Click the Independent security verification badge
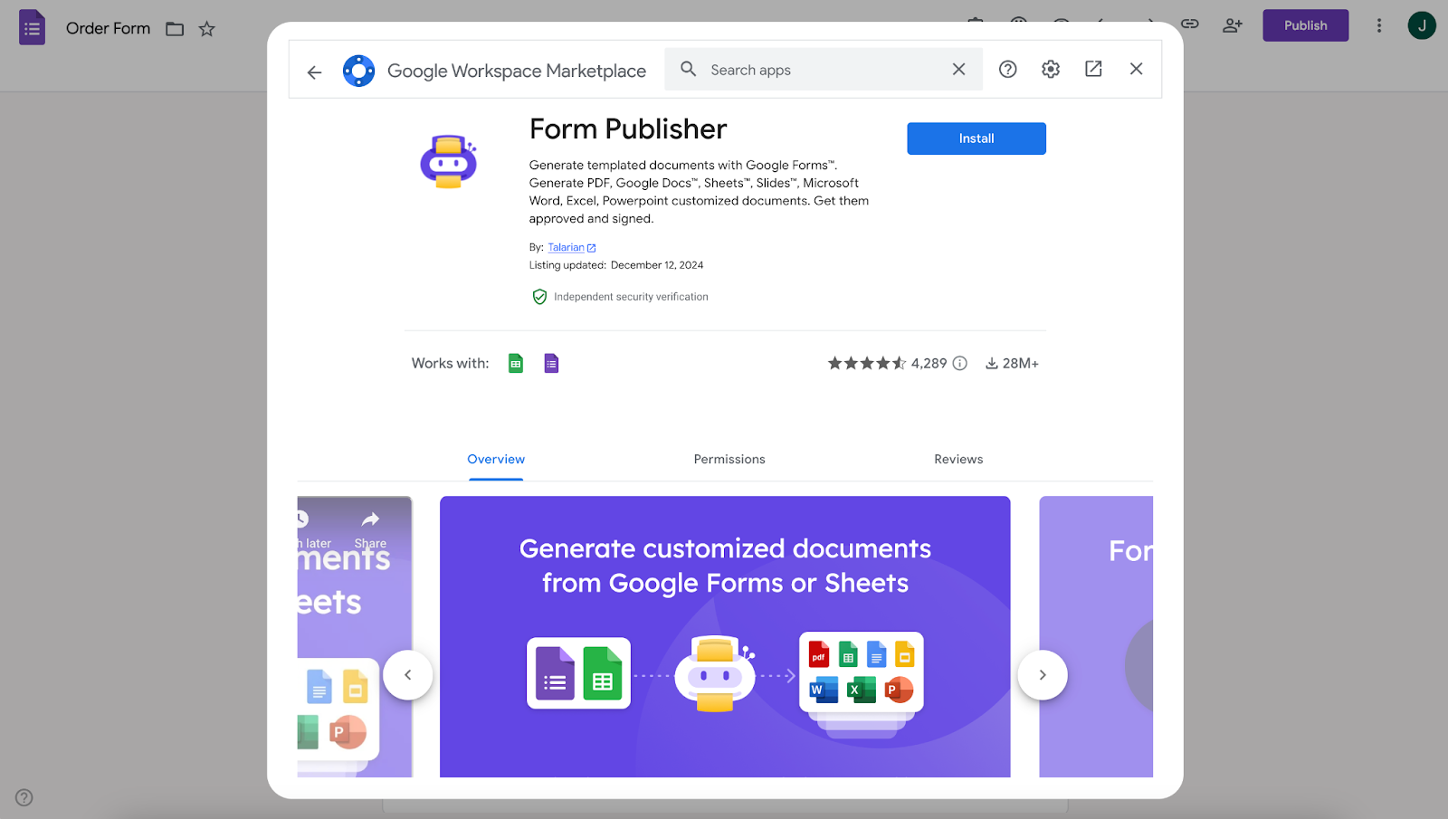The height and width of the screenshot is (819, 1448). pyautogui.click(x=620, y=297)
